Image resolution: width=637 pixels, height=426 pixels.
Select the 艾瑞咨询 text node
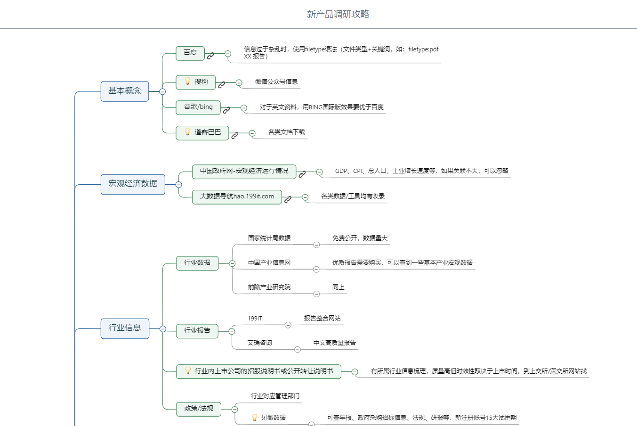(260, 343)
